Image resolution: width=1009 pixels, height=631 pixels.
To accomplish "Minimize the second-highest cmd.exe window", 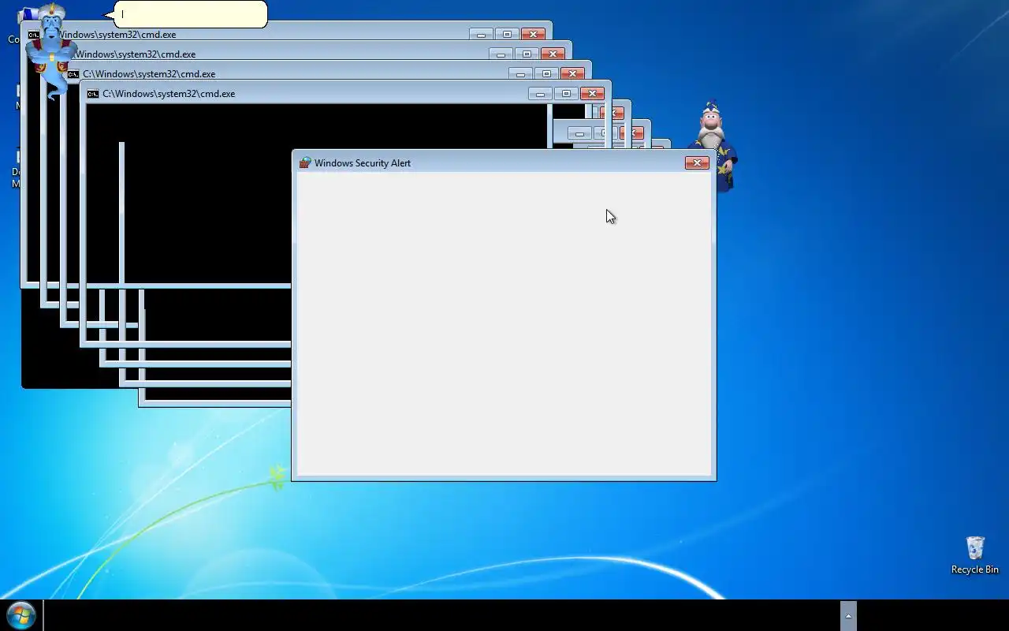I will (501, 54).
